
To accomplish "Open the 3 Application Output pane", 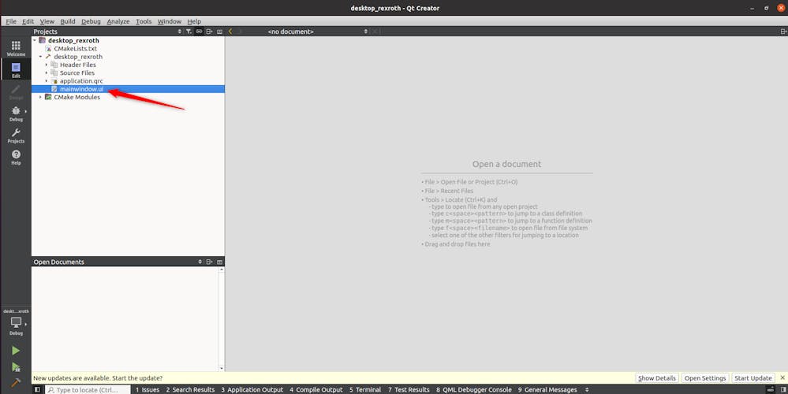I will click(252, 389).
